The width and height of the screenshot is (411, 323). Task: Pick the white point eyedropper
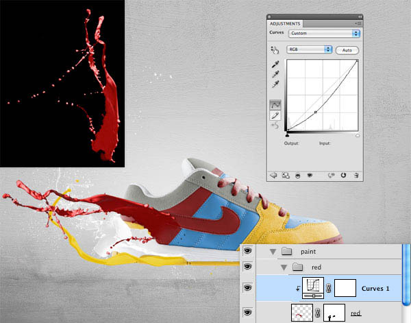click(x=275, y=84)
